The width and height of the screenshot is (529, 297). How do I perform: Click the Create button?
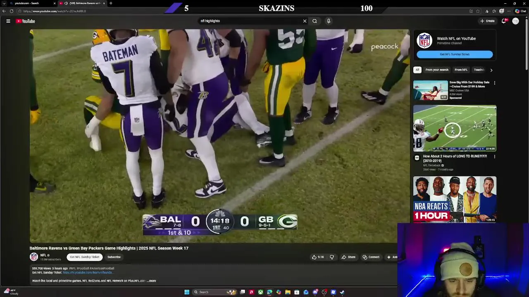[487, 21]
